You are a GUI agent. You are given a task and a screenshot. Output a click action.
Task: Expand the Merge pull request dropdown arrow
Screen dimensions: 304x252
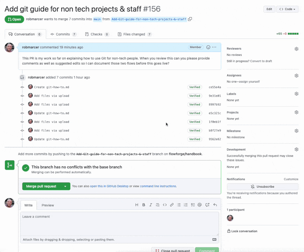coord(66,186)
